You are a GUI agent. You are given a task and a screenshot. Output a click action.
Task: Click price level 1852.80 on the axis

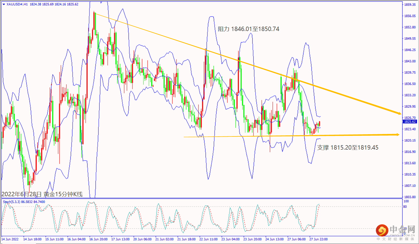tap(410, 27)
